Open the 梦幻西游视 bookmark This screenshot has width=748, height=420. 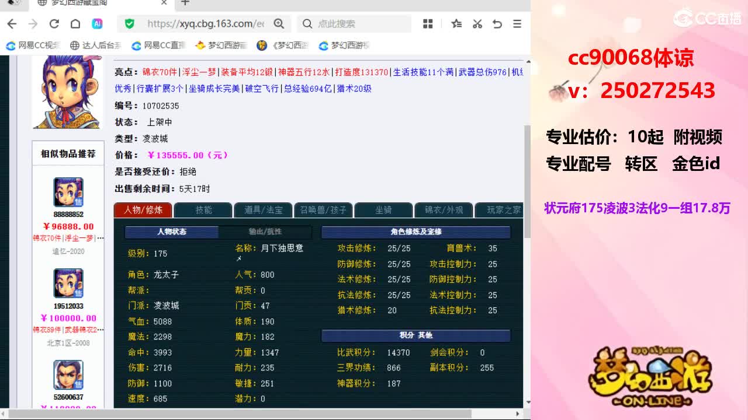pyautogui.click(x=345, y=45)
